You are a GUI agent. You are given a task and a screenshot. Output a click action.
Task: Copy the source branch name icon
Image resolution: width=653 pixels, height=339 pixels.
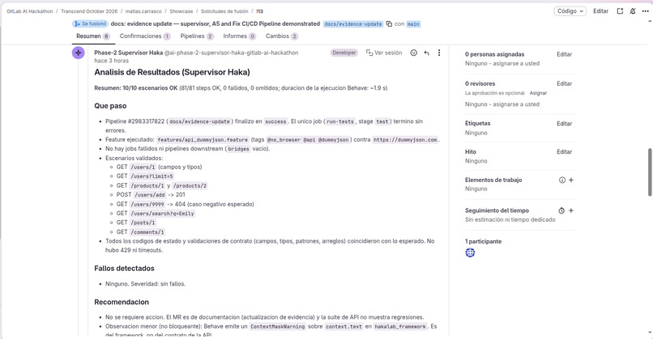pos(389,23)
